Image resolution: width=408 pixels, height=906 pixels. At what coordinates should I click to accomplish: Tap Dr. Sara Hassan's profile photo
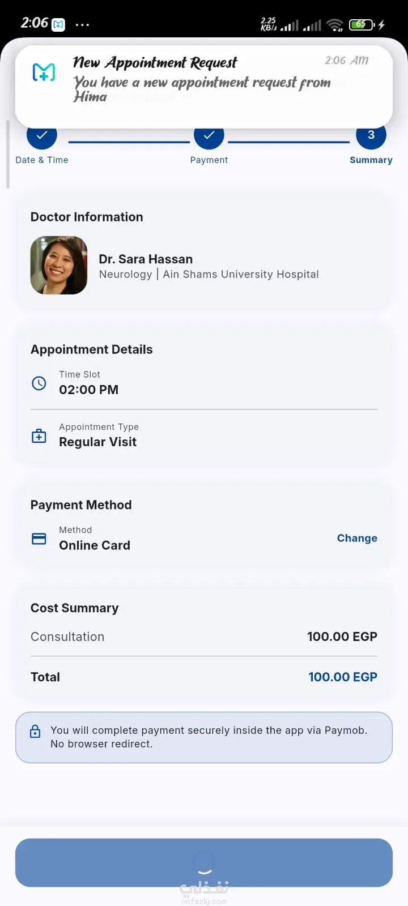(59, 265)
